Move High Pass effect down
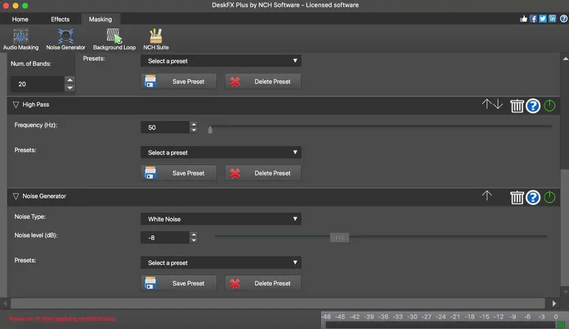Screen dimensions: 569x329 tap(498, 105)
